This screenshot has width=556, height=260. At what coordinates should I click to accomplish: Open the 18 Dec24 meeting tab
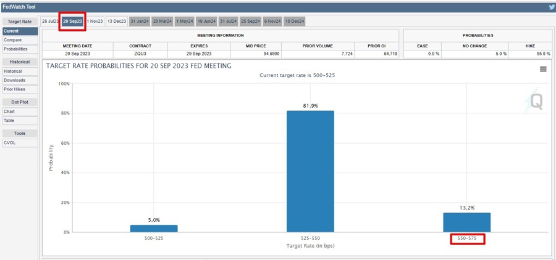pyautogui.click(x=293, y=21)
